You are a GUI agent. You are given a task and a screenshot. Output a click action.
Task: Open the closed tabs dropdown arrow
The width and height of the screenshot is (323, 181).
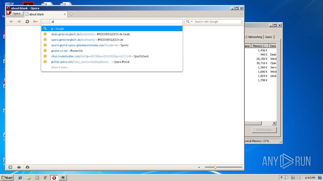[x=241, y=14]
